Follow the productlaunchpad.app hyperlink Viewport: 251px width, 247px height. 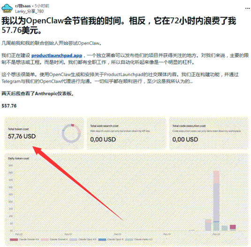point(57,55)
